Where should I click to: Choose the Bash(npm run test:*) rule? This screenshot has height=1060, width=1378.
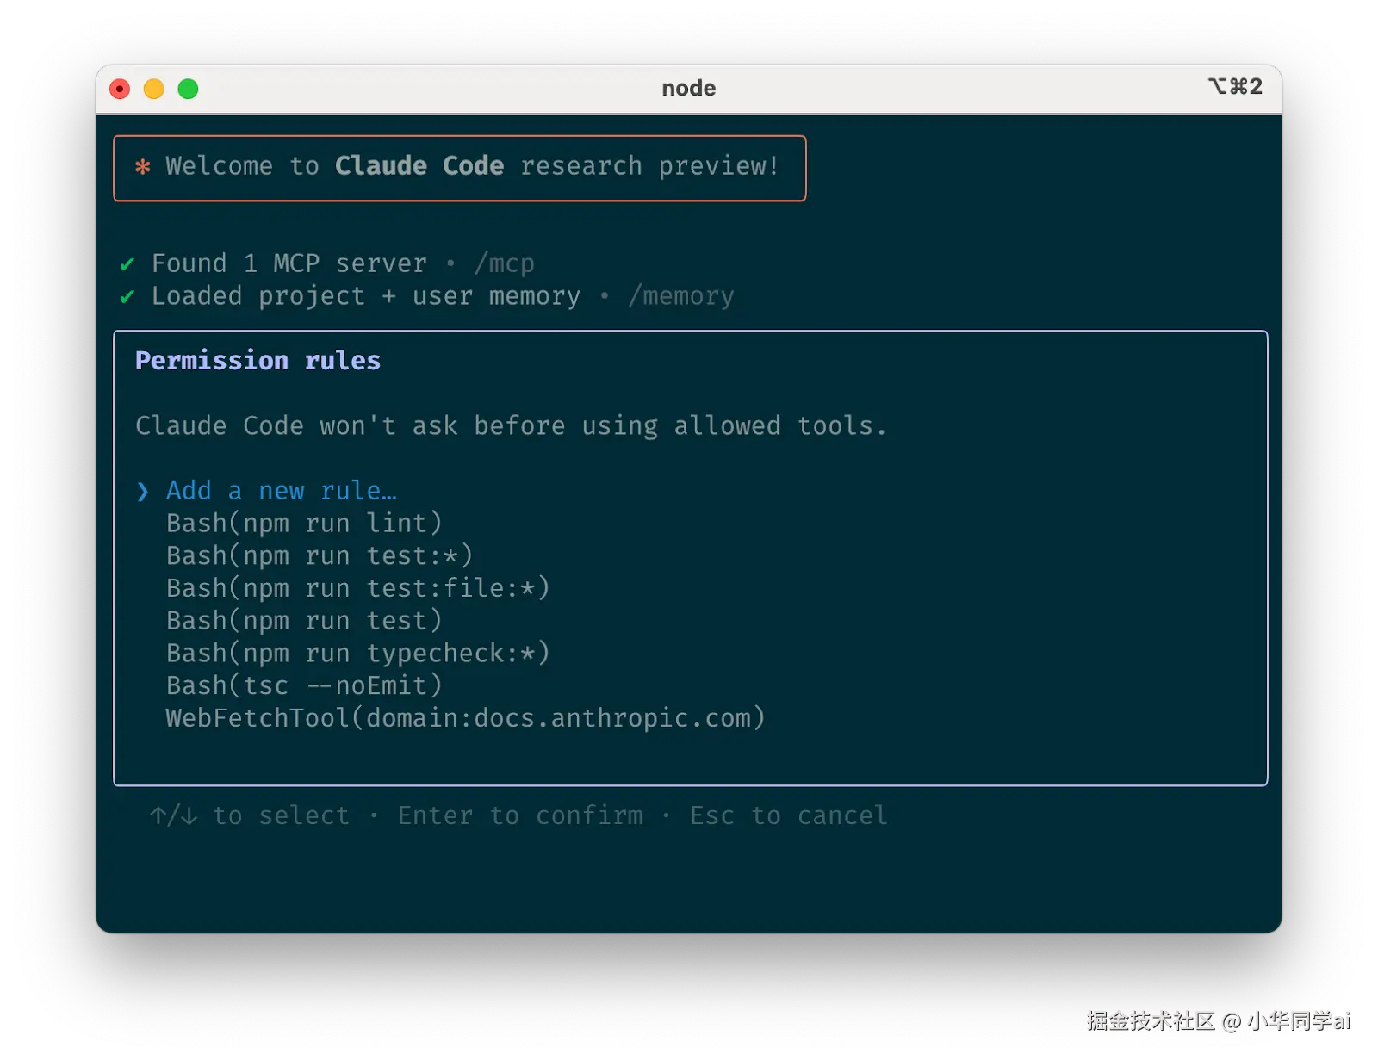click(x=320, y=555)
